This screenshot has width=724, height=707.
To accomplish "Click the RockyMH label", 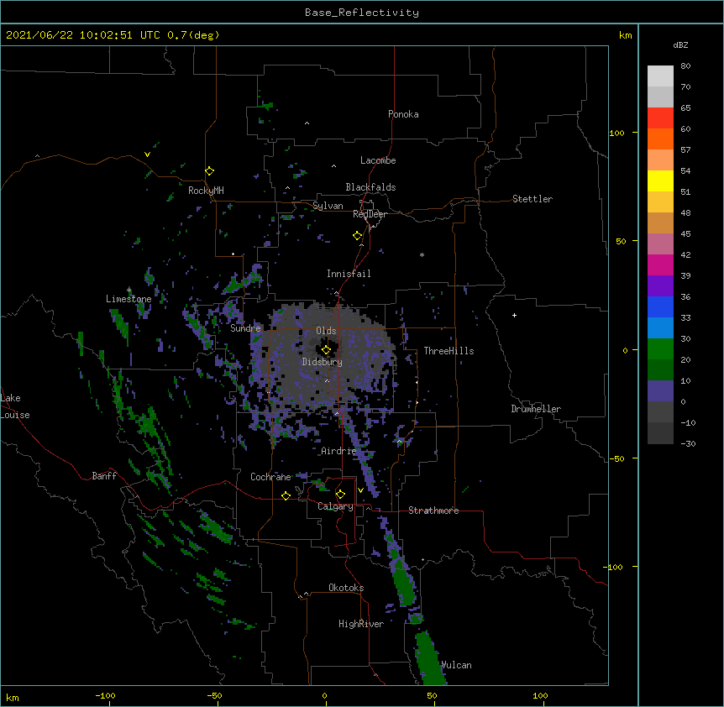I will (x=206, y=190).
